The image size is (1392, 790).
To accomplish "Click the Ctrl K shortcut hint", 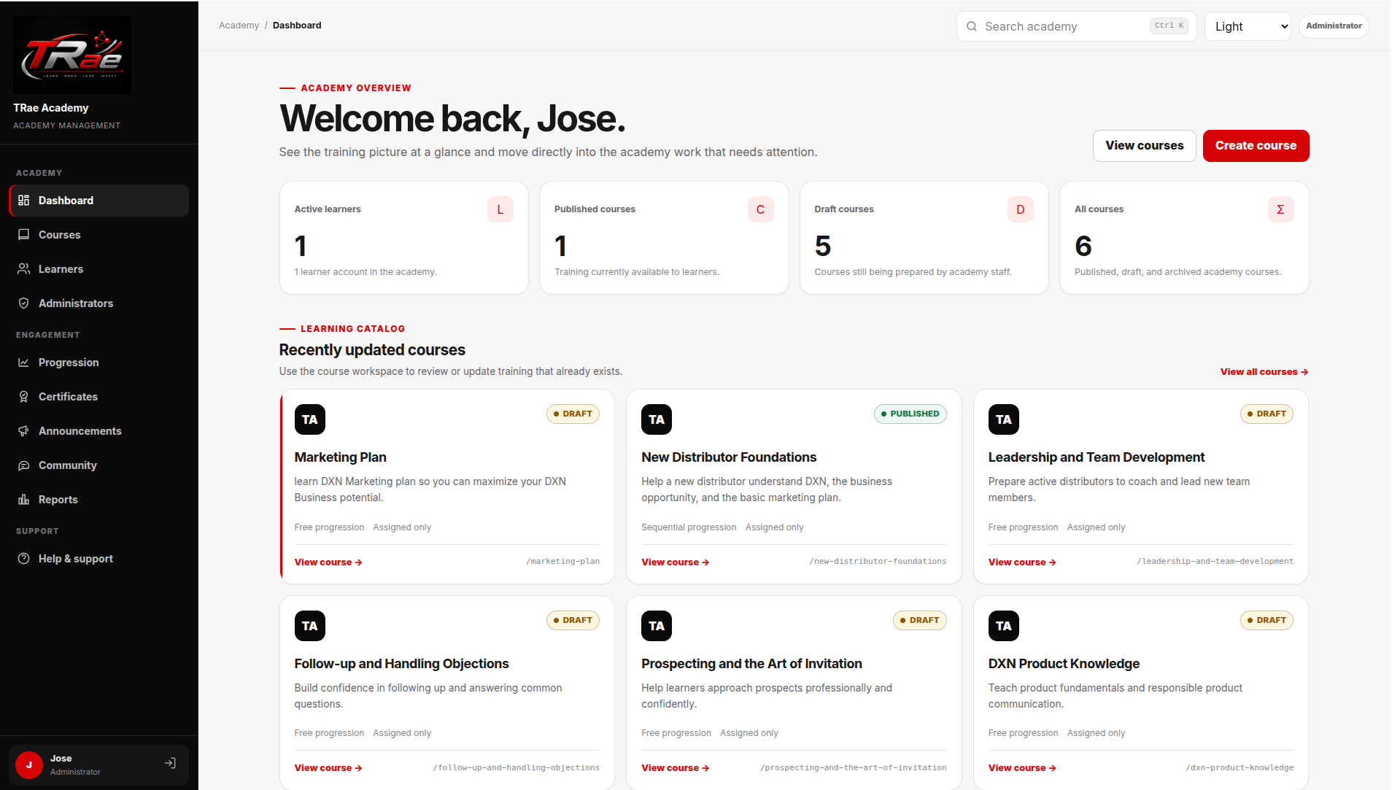I will coord(1169,26).
